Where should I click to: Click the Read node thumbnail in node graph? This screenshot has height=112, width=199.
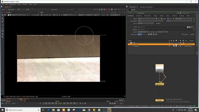point(160,68)
